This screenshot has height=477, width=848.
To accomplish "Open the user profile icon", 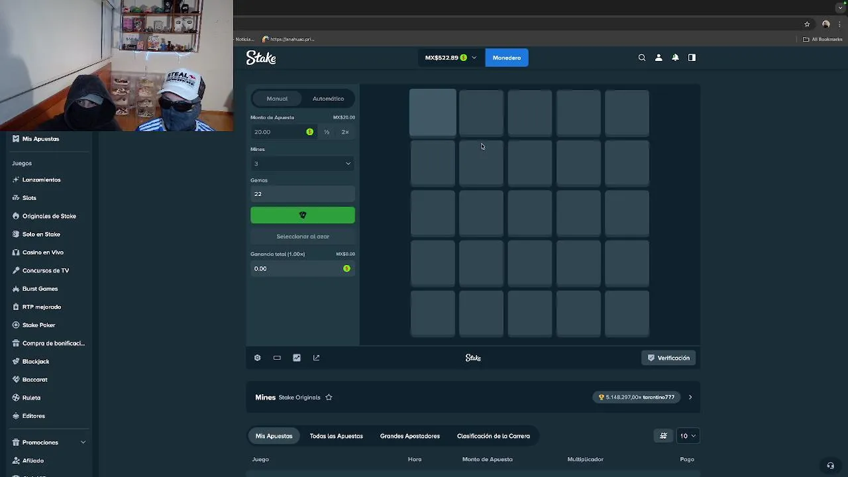I will coord(659,58).
